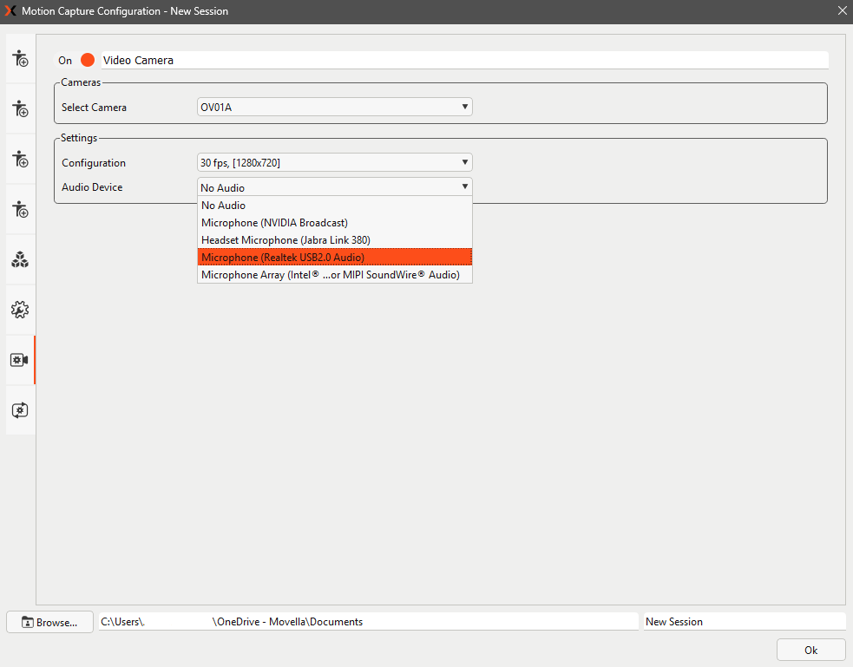Image resolution: width=853 pixels, height=667 pixels.
Task: Choose No Audio from the dropdown list
Action: click(x=335, y=206)
